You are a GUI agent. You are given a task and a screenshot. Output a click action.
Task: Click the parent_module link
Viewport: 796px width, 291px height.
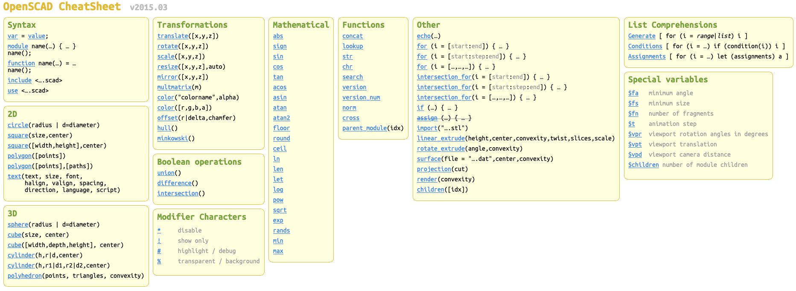[x=364, y=128]
